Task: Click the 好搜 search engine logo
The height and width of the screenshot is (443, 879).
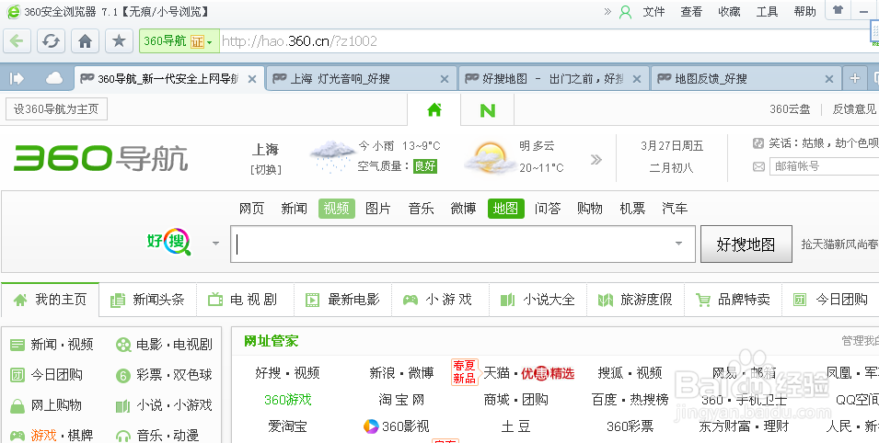Action: pos(169,242)
